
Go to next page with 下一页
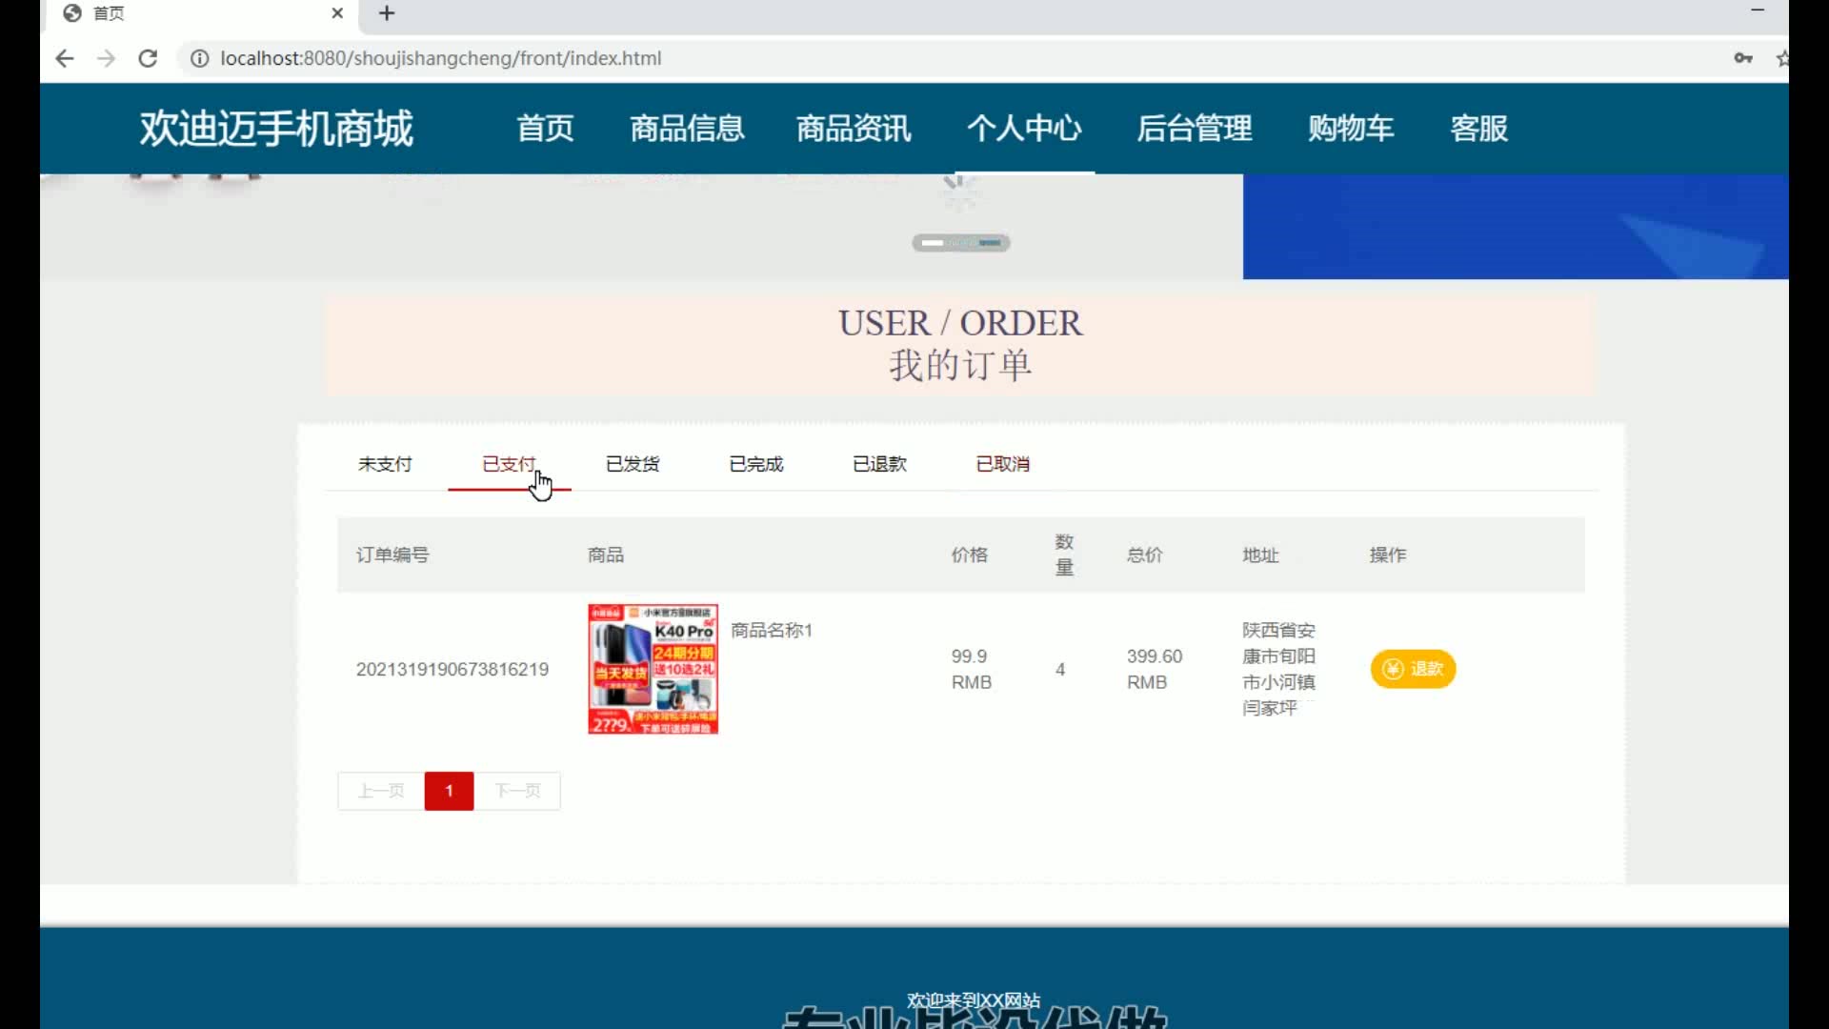point(517,791)
